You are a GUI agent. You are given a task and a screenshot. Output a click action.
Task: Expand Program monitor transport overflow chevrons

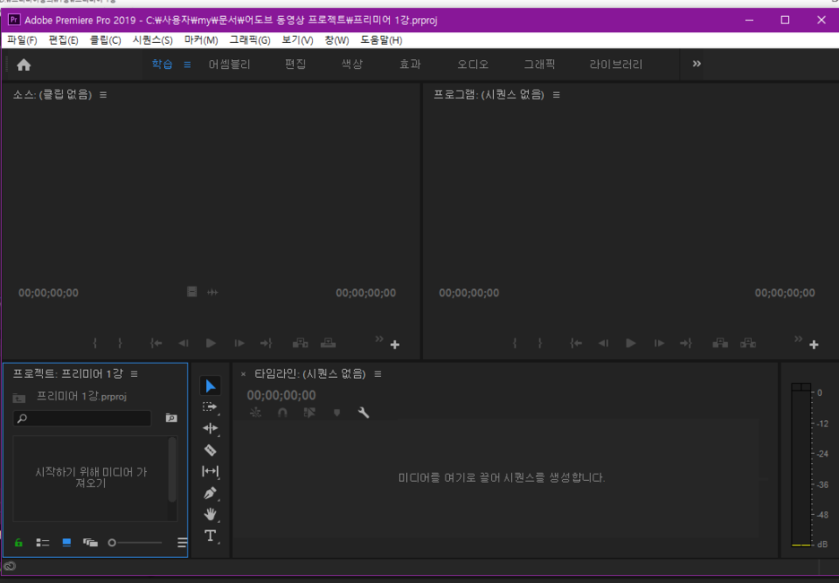799,339
